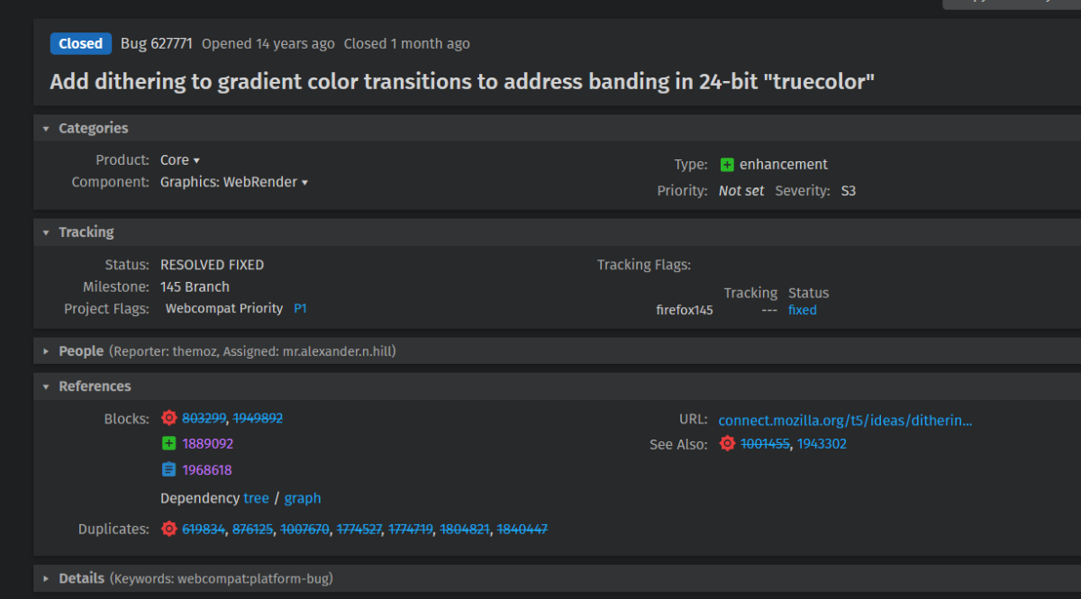Collapse the References section
This screenshot has height=599, width=1081.
(x=46, y=386)
